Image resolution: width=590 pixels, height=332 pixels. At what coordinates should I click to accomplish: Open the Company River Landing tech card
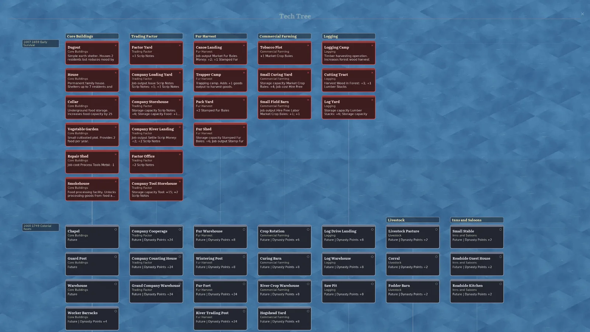pos(156,135)
